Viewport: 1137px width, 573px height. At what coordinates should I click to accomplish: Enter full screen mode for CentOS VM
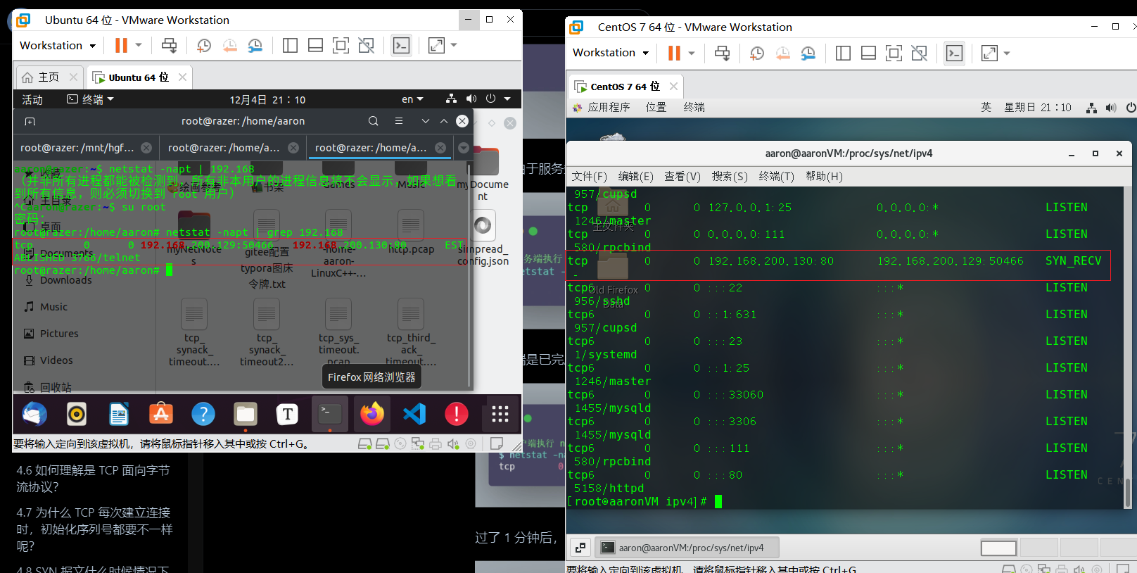(894, 53)
